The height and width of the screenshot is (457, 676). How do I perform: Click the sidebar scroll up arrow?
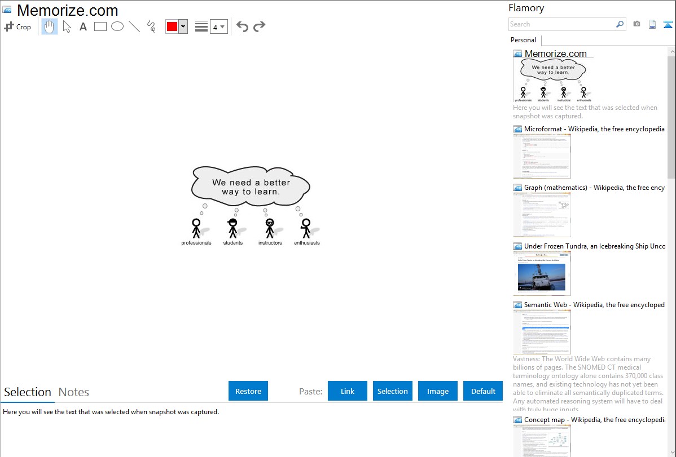(x=671, y=51)
